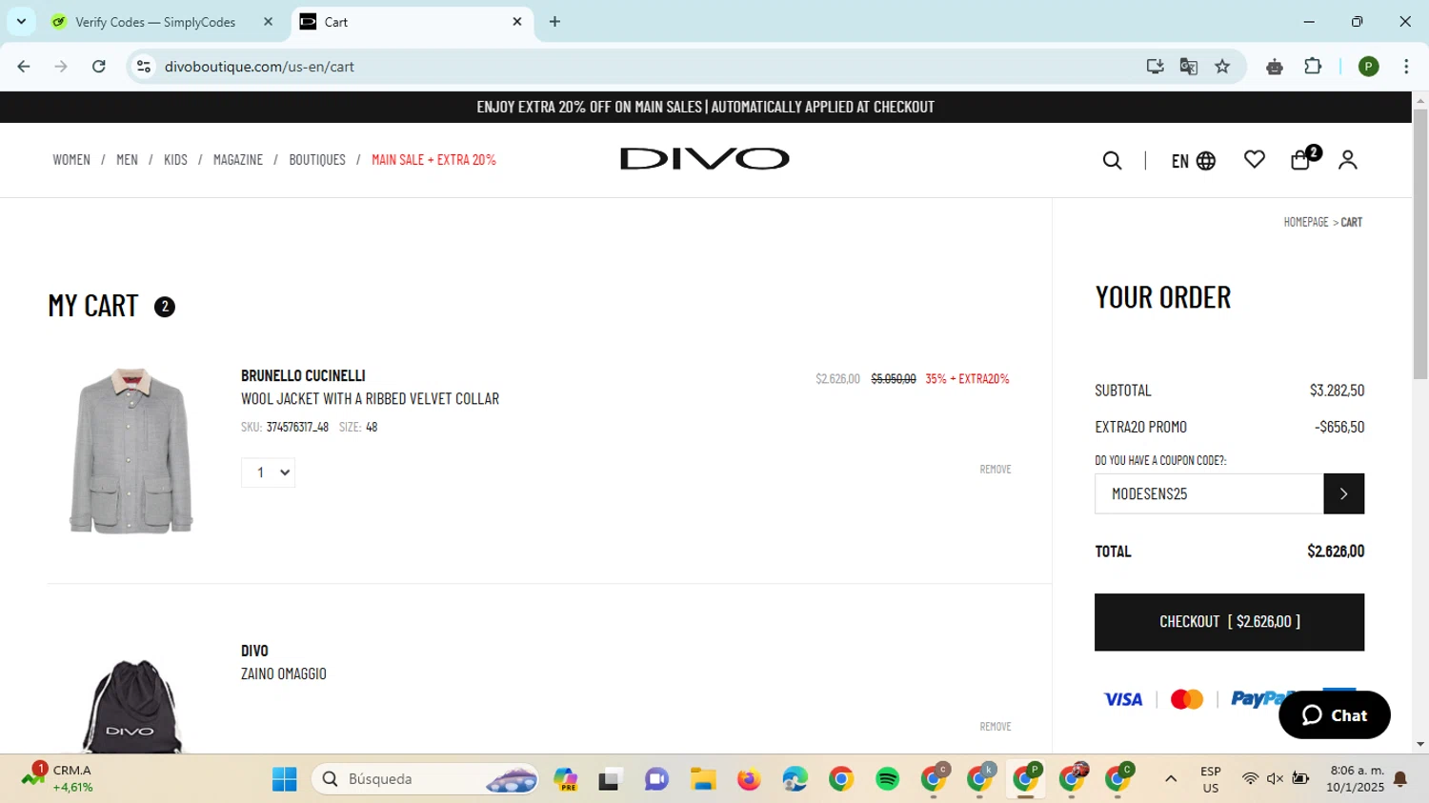The height and width of the screenshot is (803, 1429).
Task: Open Microsoft Edge from the taskbar
Action: tap(795, 779)
